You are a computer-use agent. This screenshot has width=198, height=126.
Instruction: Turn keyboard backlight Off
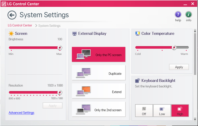144,111
